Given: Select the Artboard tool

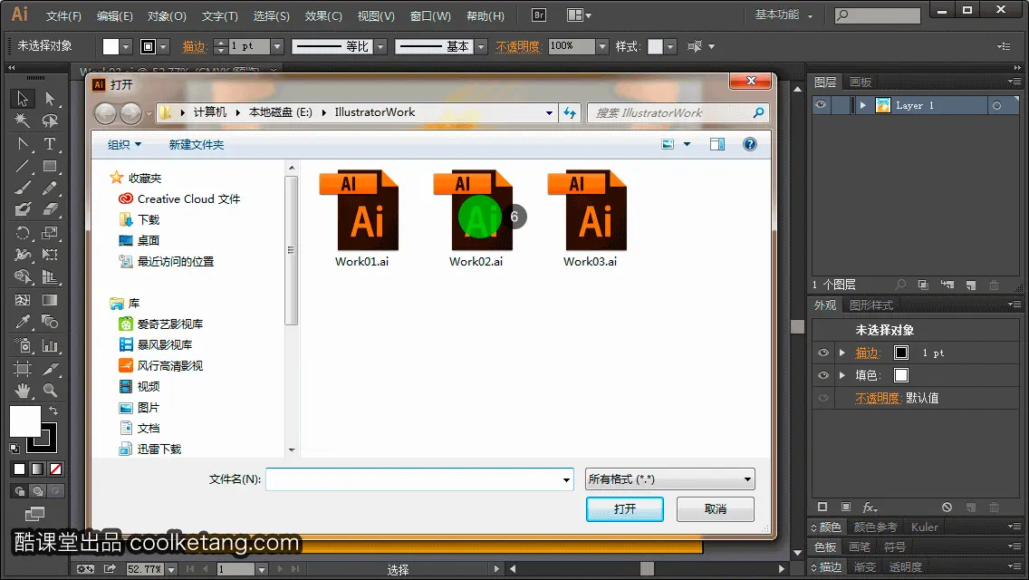Looking at the screenshot, I should [23, 369].
